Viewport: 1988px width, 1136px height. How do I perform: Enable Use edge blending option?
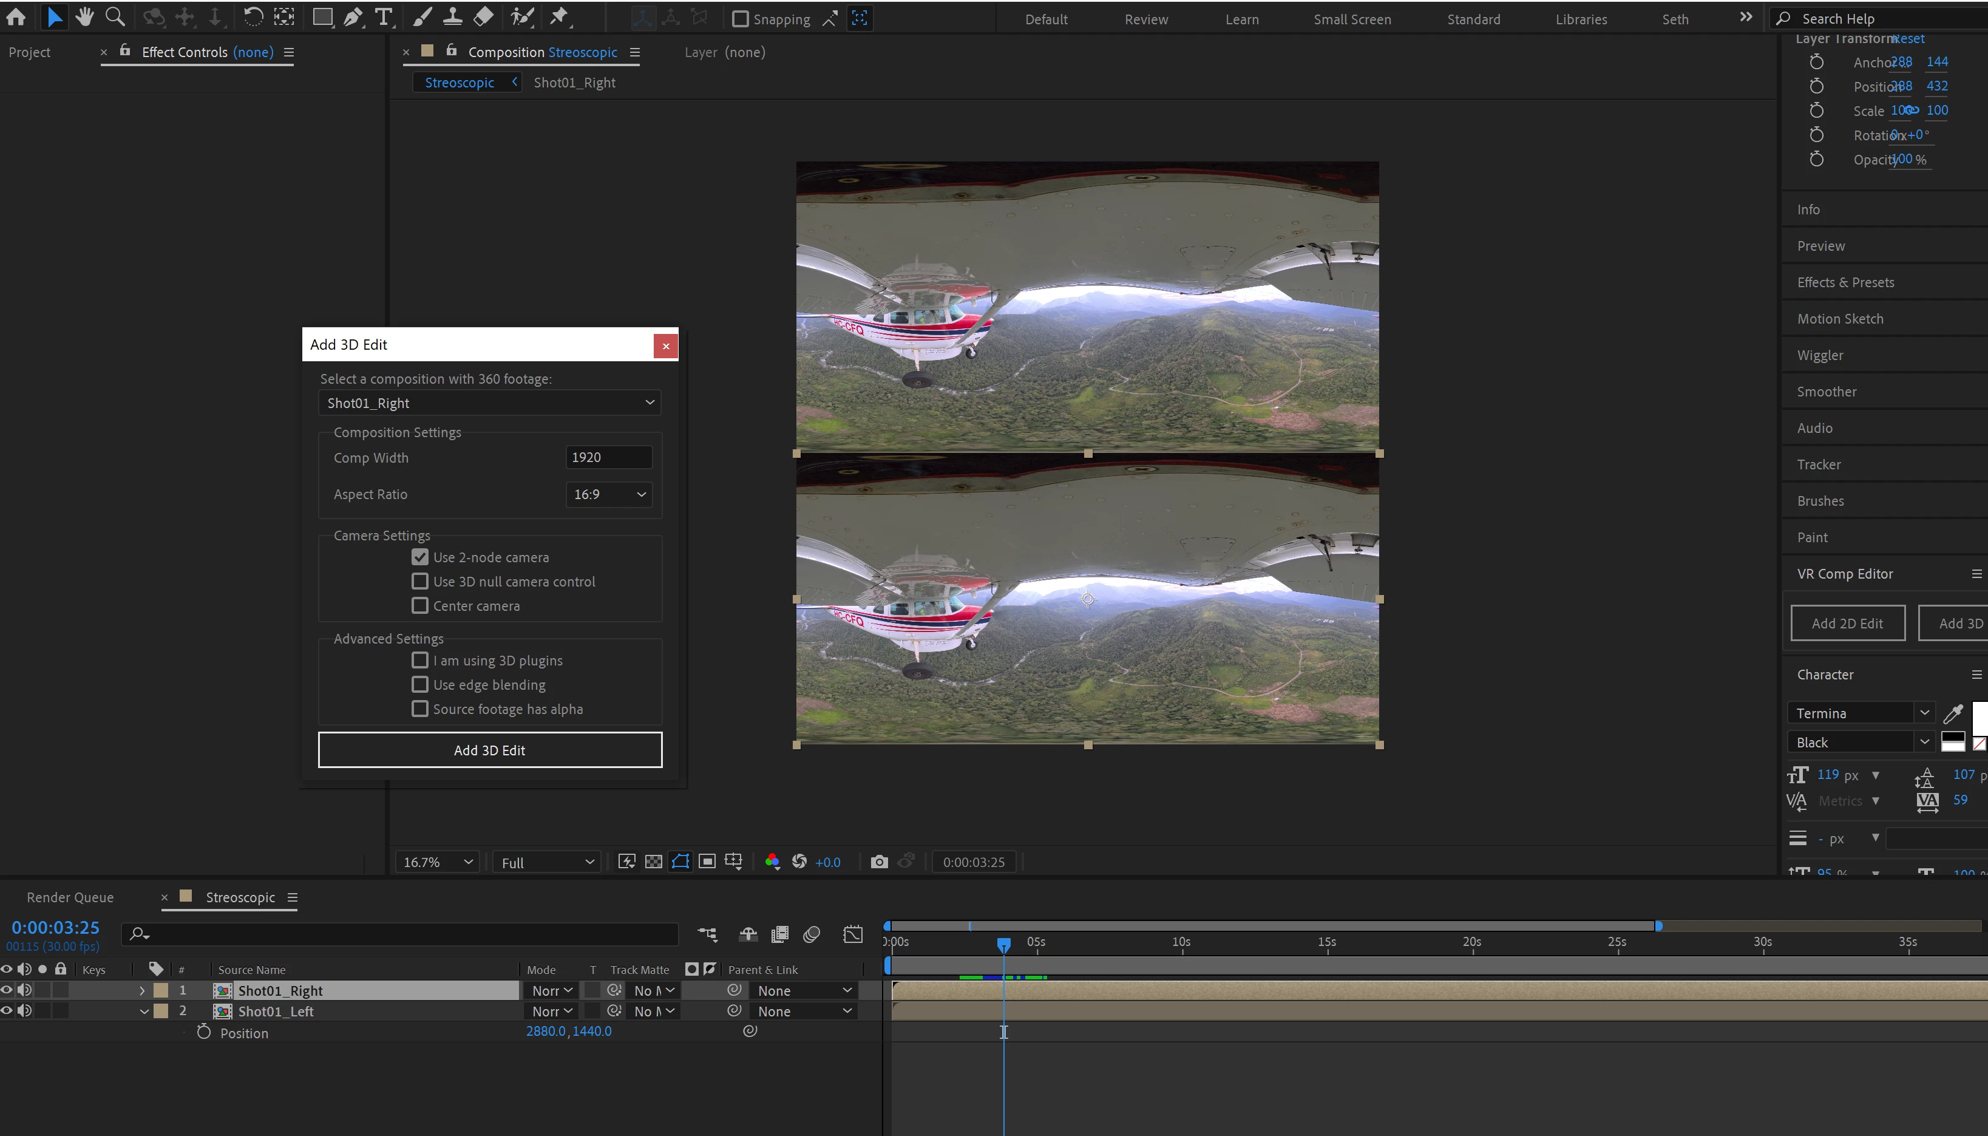pyautogui.click(x=419, y=684)
